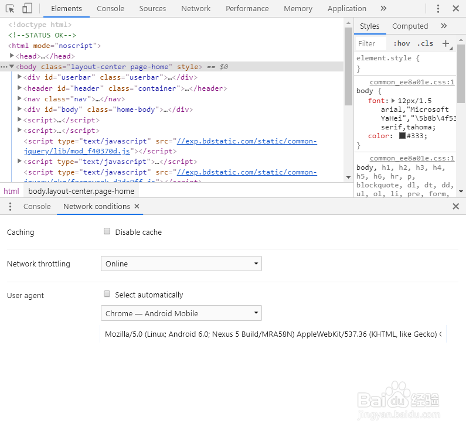The height and width of the screenshot is (431, 466).
Task: Expand the header id header node
Action: point(19,88)
